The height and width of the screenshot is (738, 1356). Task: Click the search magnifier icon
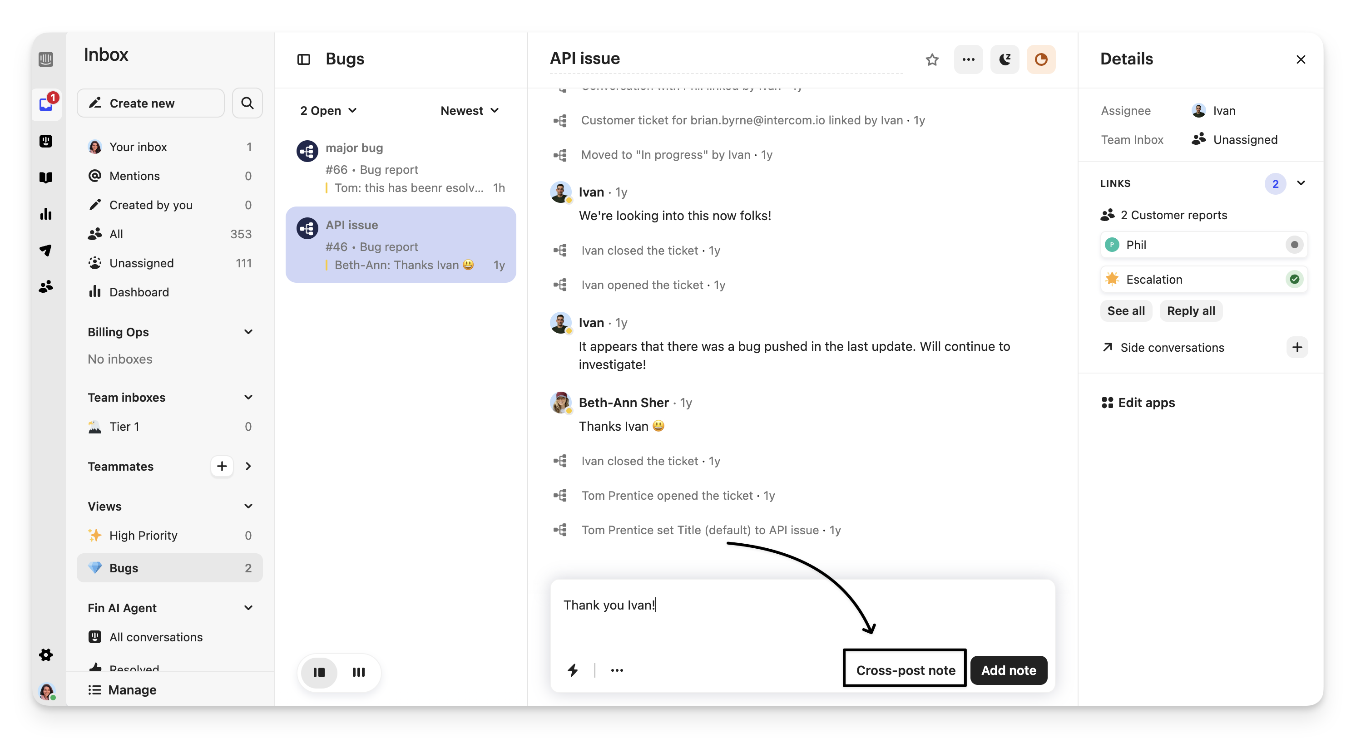247,103
